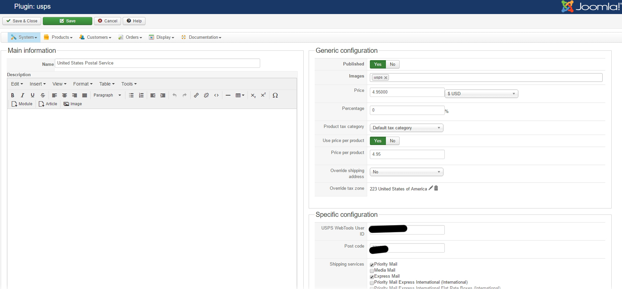Image resolution: width=622 pixels, height=289 pixels.
Task: Edit the override tax zone with pencil icon
Action: pos(431,188)
